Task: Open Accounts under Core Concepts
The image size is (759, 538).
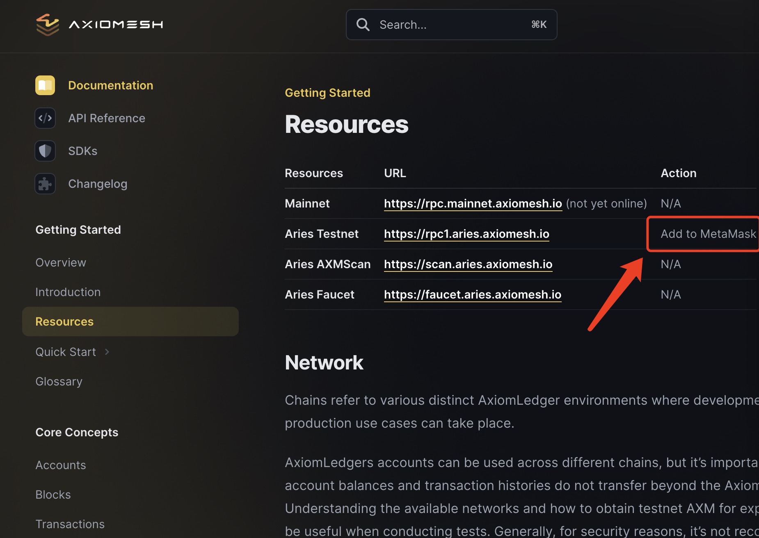Action: tap(61, 465)
